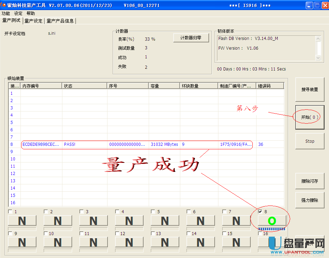Click the N status indicator for port 7
Image resolution: width=329 pixels, height=258 pixels.
coord(236,220)
